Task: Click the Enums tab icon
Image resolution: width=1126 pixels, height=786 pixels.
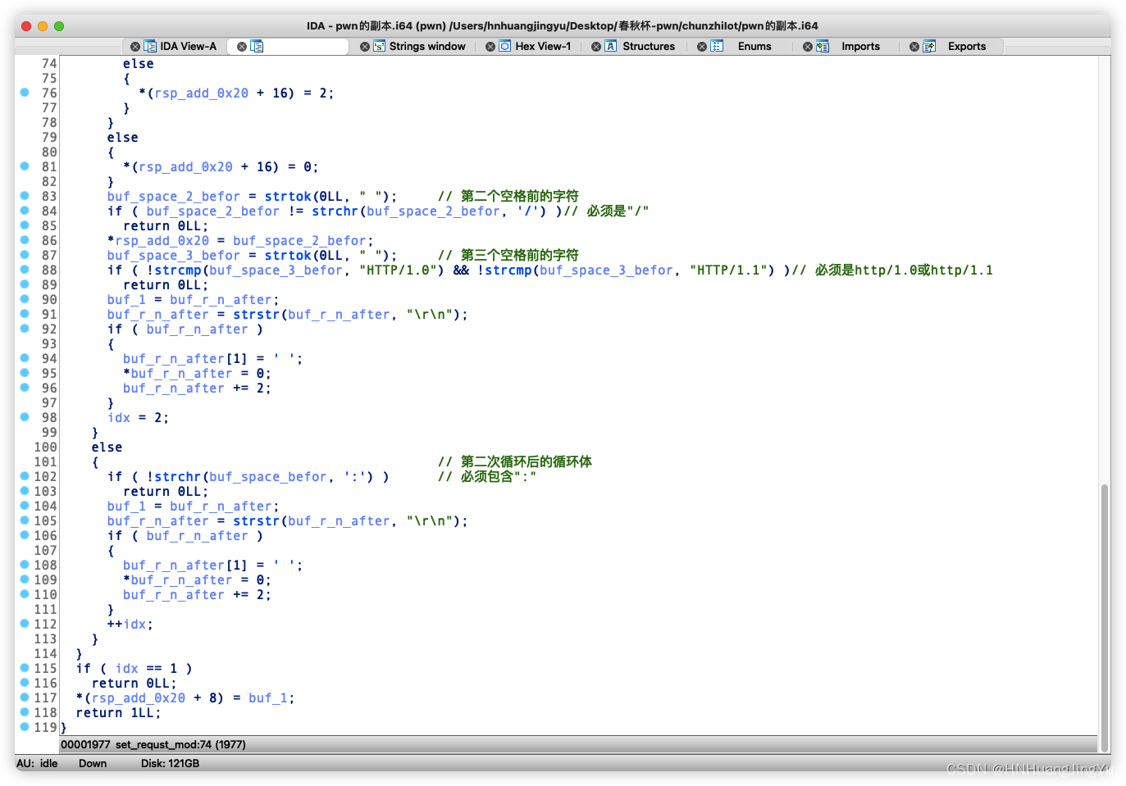Action: click(x=717, y=47)
